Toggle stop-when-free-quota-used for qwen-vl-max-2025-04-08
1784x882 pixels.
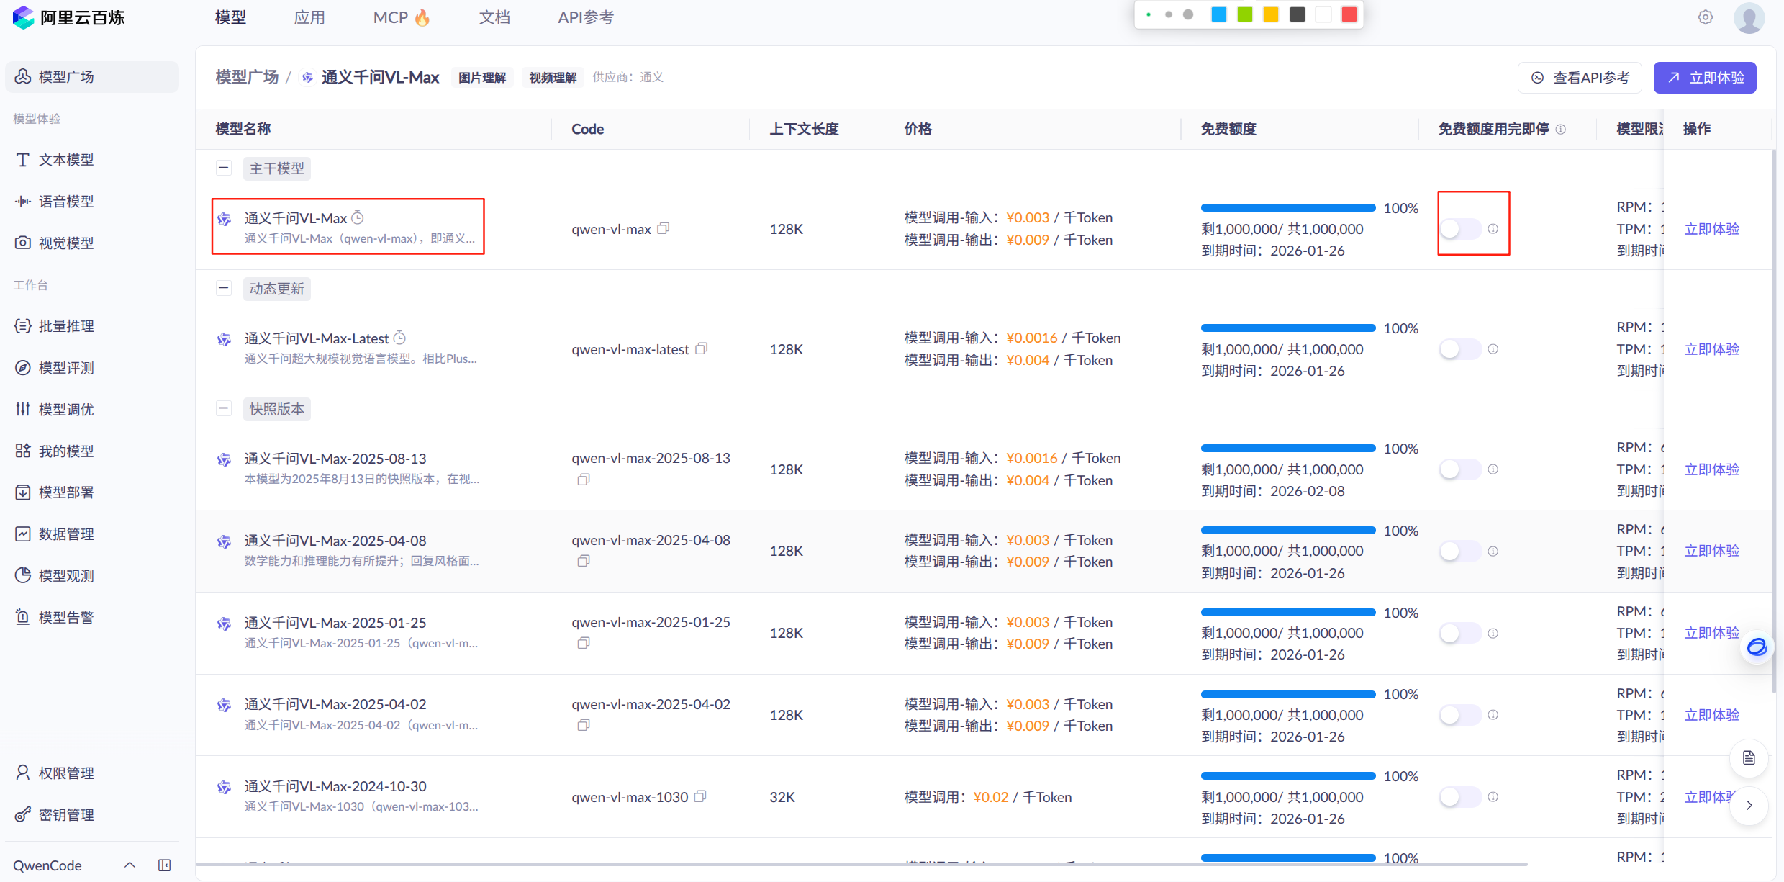[1460, 552]
